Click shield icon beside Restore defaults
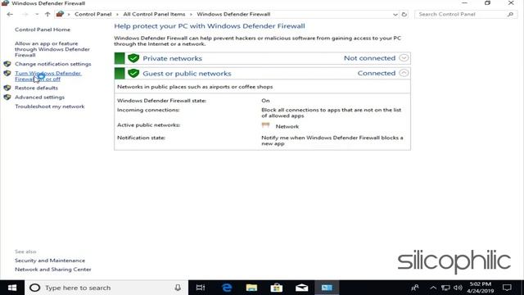 (x=7, y=88)
